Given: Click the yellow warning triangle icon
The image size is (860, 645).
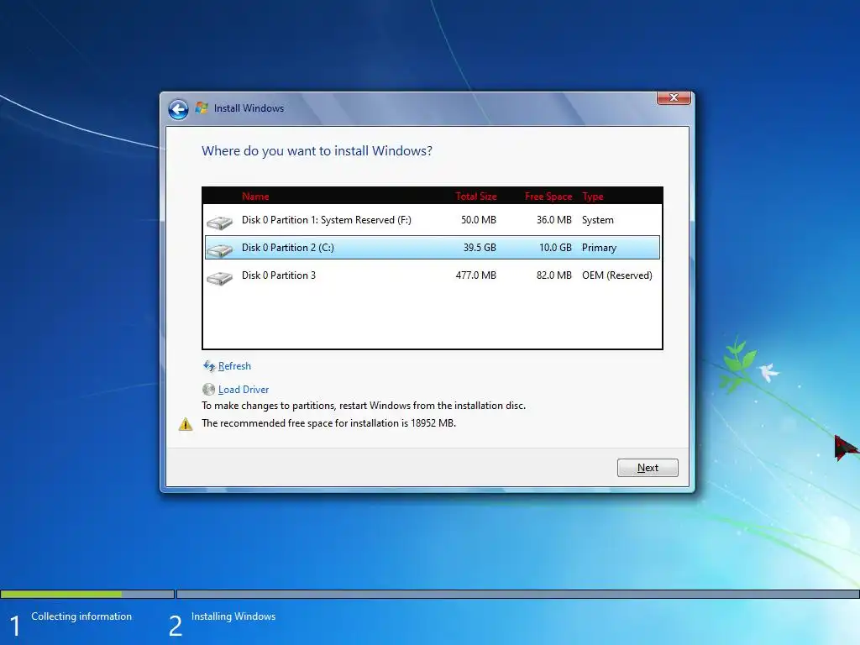Looking at the screenshot, I should click(x=186, y=424).
